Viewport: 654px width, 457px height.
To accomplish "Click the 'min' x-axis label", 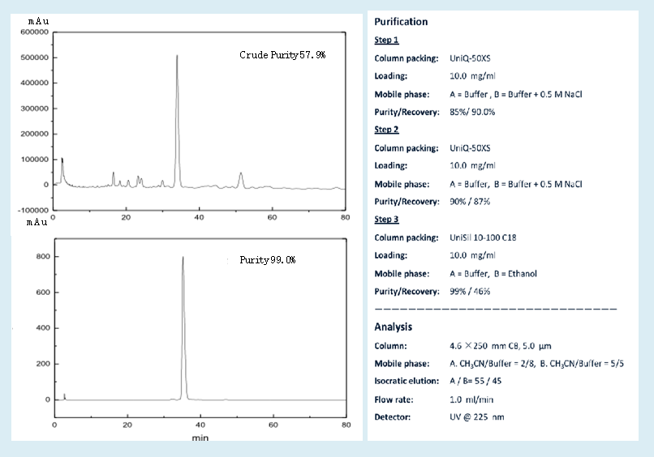I will click(x=200, y=438).
